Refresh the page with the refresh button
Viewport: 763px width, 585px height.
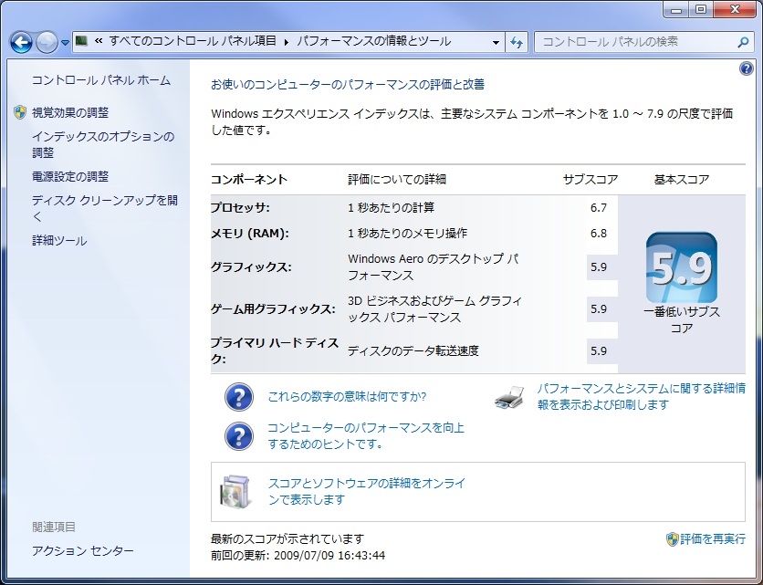click(517, 42)
